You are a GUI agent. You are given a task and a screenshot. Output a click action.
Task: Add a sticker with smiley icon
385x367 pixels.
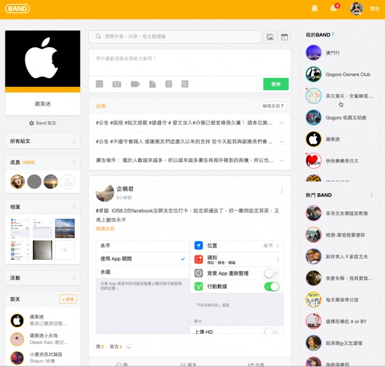[100, 84]
